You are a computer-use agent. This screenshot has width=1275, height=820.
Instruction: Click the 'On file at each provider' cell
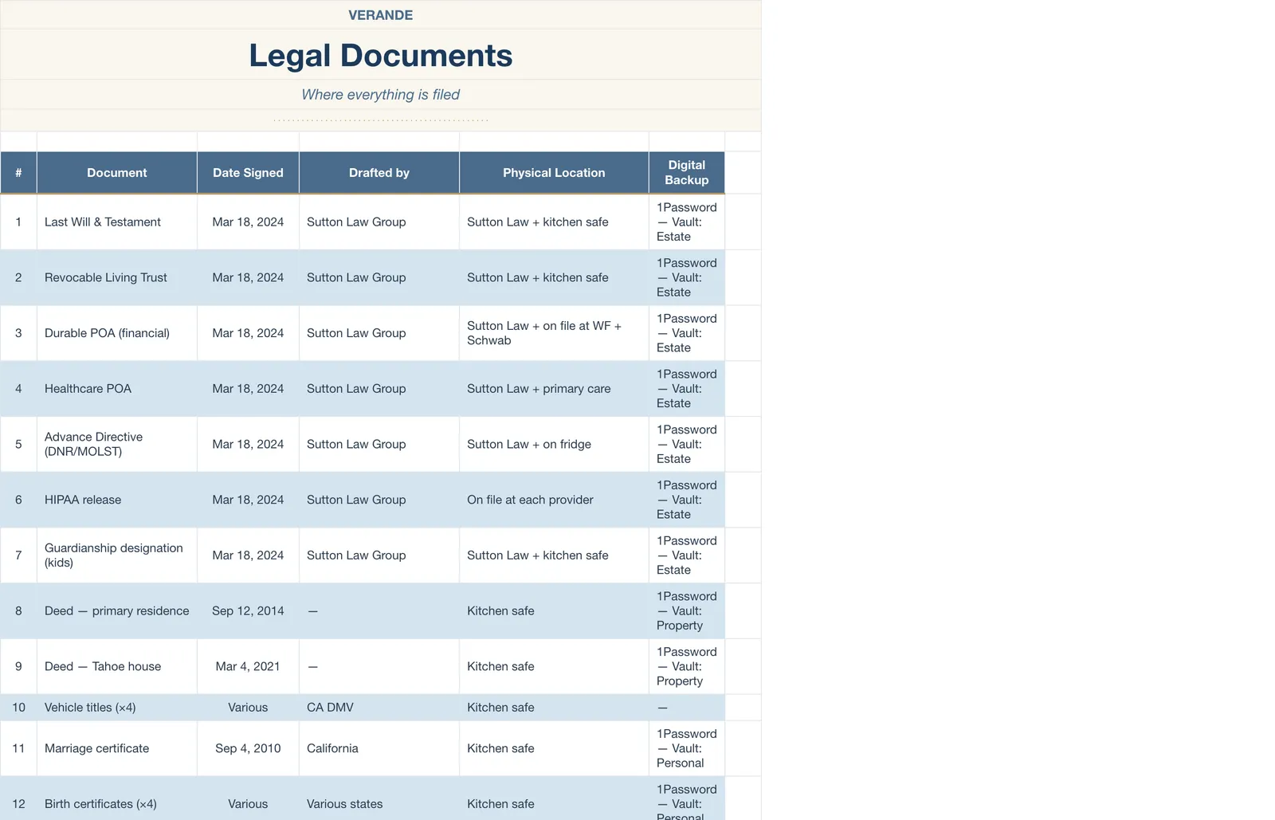tap(554, 500)
